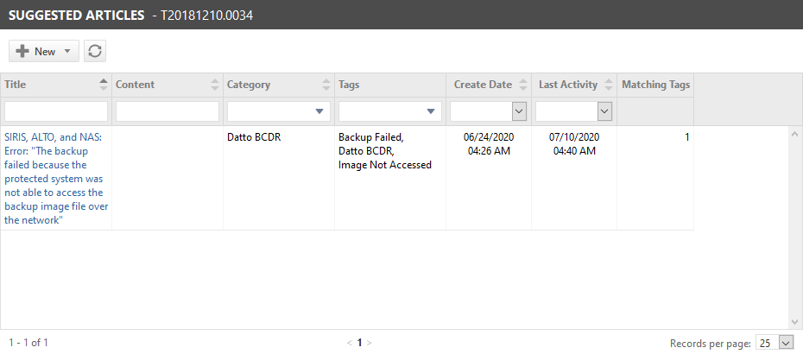Sort by Category column sort arrows
Screen dimensions: 803x354
click(x=326, y=85)
